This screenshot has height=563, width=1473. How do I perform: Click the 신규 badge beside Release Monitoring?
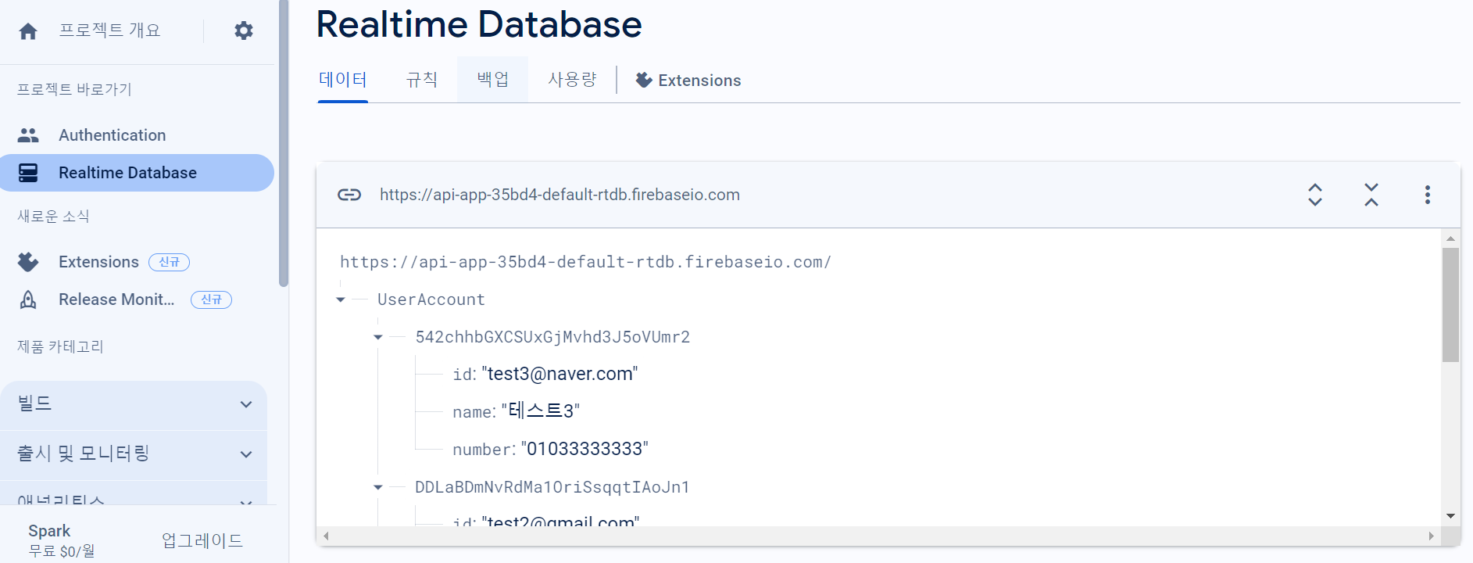click(212, 299)
